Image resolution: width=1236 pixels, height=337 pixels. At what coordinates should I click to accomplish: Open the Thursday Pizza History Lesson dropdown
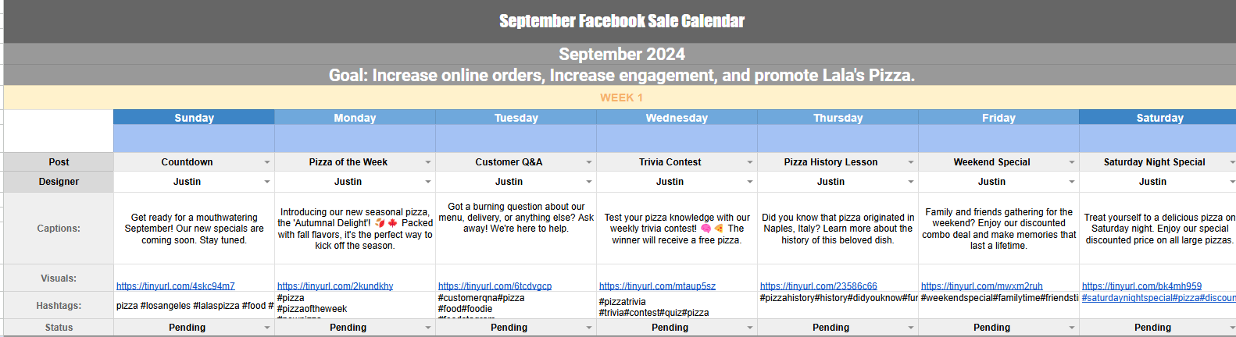click(x=911, y=162)
